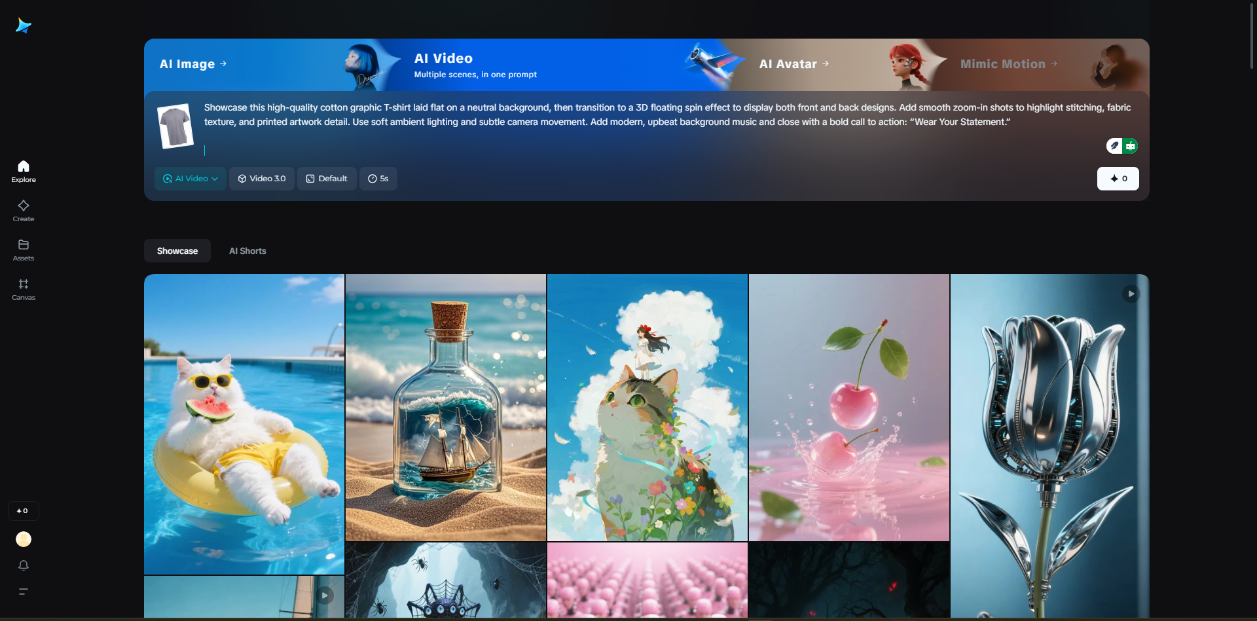Open the AI Video mode dropdown
This screenshot has height=621, width=1257.
(191, 179)
